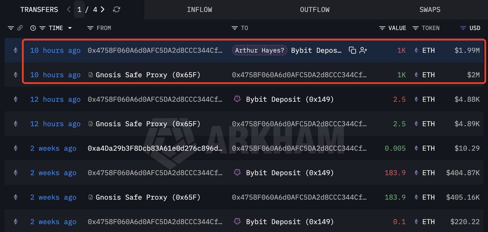Click the page number input field
The width and height of the screenshot is (488, 232).
click(80, 9)
